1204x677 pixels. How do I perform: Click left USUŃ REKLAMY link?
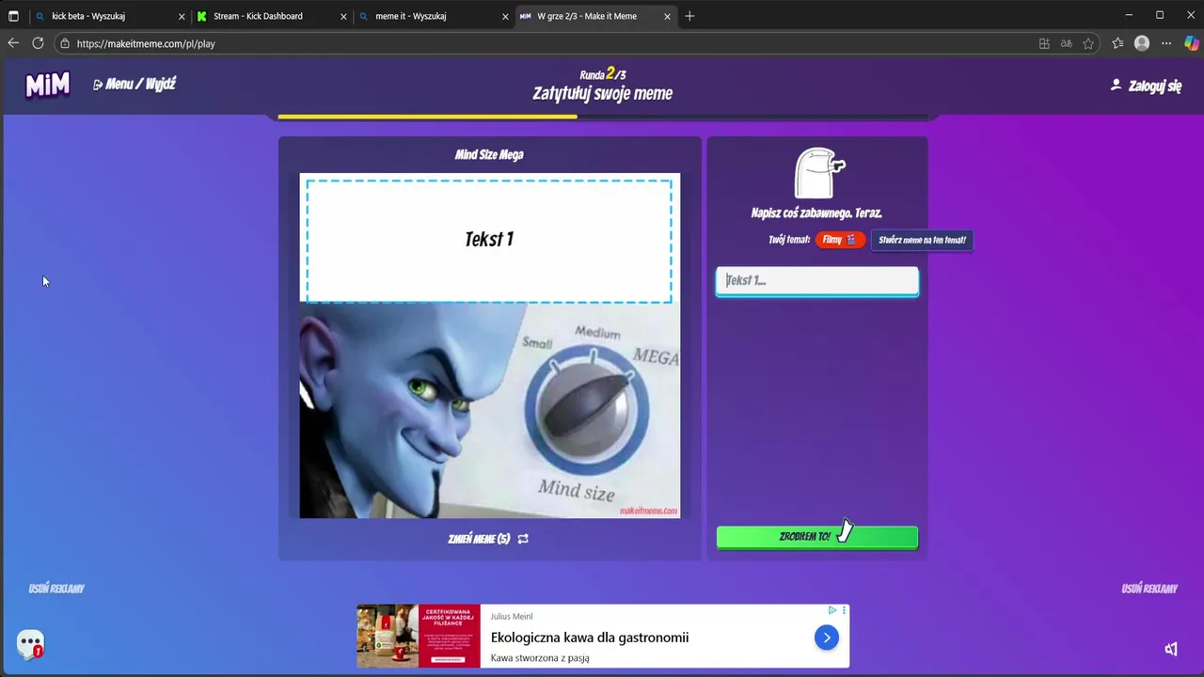coord(56,589)
